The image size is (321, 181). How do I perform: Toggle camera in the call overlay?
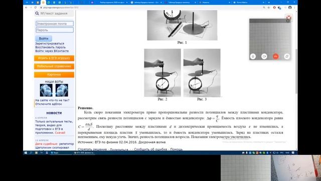pos(264,56)
